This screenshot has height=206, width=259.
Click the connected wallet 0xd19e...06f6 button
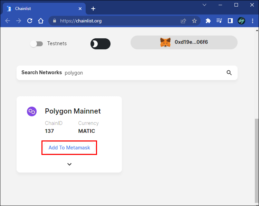[x=184, y=42]
